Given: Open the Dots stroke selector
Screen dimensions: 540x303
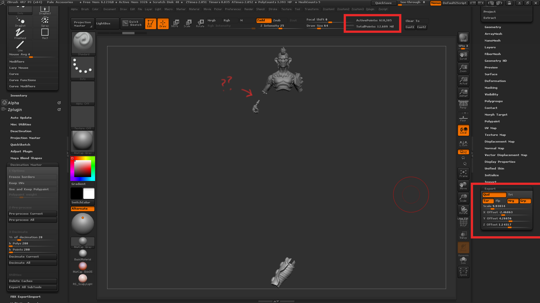Looking at the screenshot, I should [83, 68].
